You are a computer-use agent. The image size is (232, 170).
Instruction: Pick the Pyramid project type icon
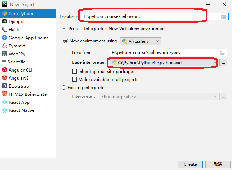(5, 46)
